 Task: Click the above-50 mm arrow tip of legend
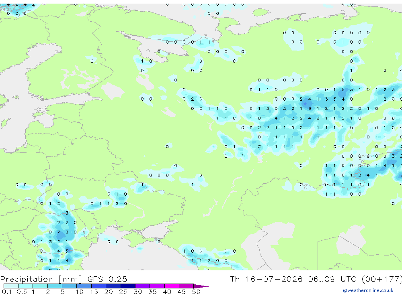click(201, 286)
